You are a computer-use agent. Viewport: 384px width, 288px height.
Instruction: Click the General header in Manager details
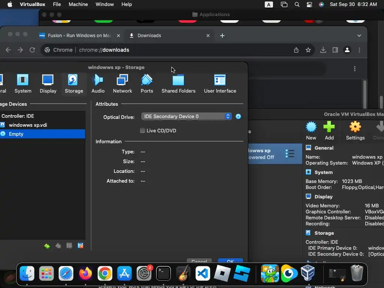point(324,148)
